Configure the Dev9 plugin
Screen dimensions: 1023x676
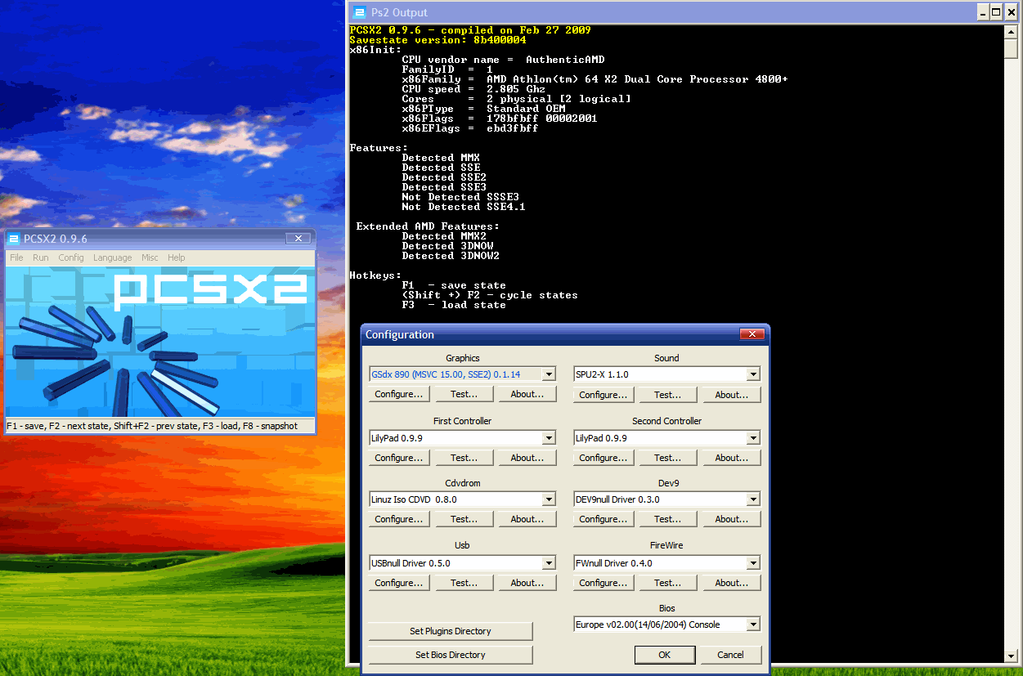click(x=603, y=519)
